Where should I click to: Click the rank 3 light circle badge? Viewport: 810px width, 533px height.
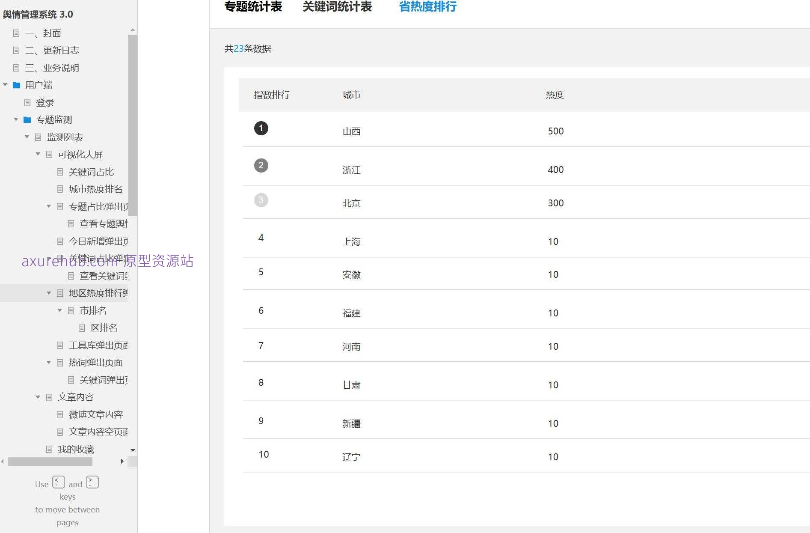pos(261,200)
